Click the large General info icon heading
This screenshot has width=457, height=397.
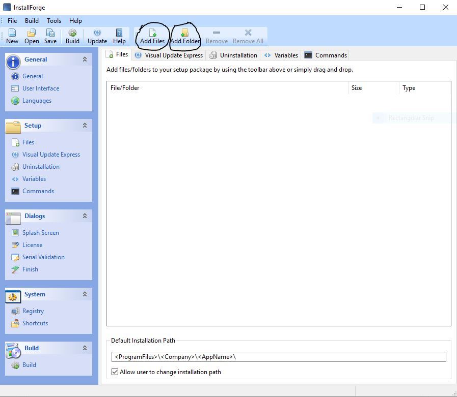13,62
